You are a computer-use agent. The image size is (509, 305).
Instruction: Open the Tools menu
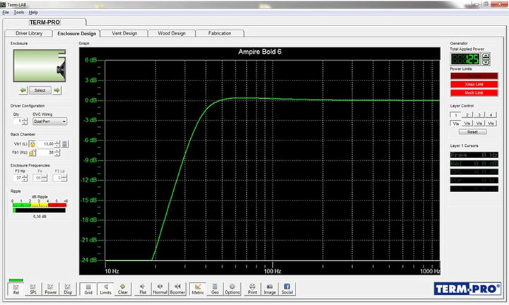click(18, 13)
